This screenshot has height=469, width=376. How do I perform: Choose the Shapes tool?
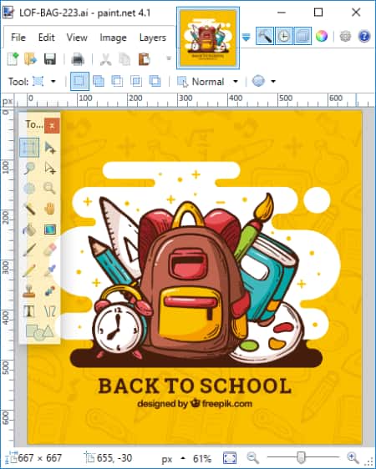click(39, 332)
